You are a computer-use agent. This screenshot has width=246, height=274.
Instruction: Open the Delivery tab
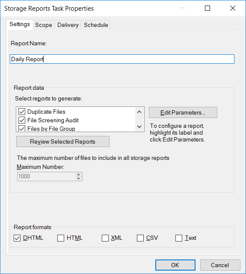tap(68, 25)
